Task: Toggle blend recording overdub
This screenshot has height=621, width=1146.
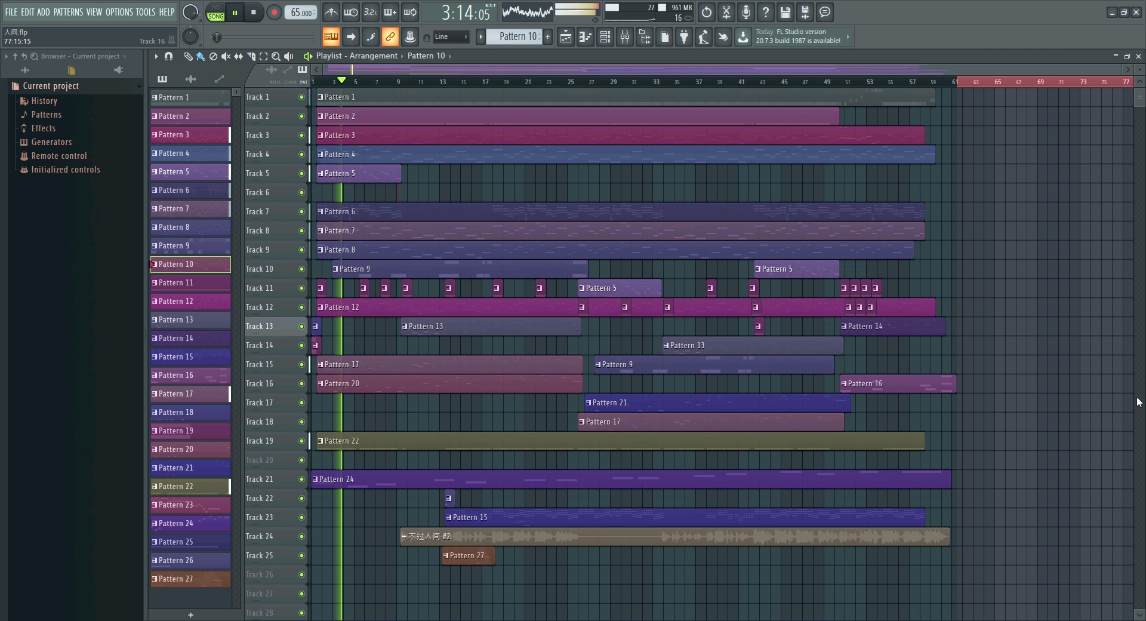Action: pyautogui.click(x=390, y=12)
